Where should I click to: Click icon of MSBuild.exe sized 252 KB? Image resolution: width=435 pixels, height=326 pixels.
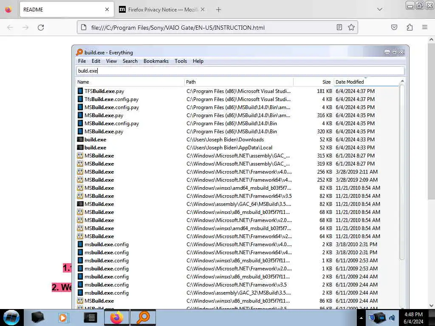tap(80, 180)
